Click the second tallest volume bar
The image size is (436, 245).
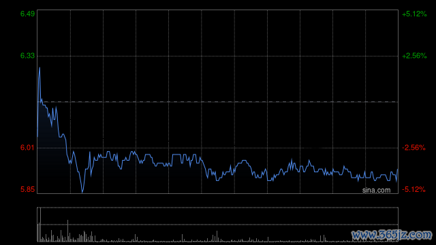[x=67, y=231]
